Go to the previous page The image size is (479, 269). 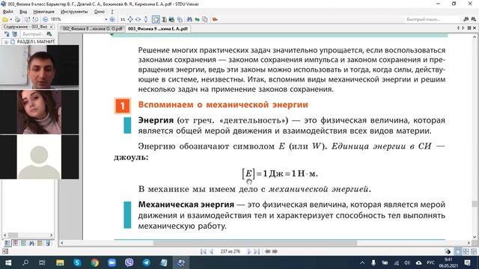coord(211,252)
